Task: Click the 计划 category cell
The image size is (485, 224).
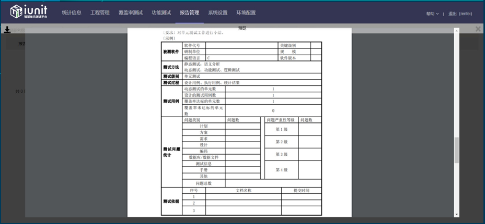Action: click(203, 126)
